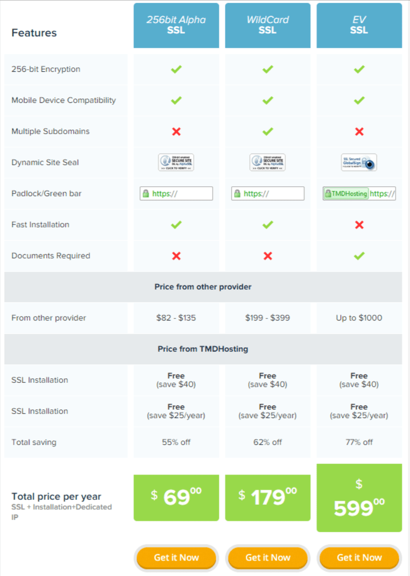Screen dimensions: 410x576
Task: Click the red X for EV SSL Fast Installation
Action: pos(359,225)
